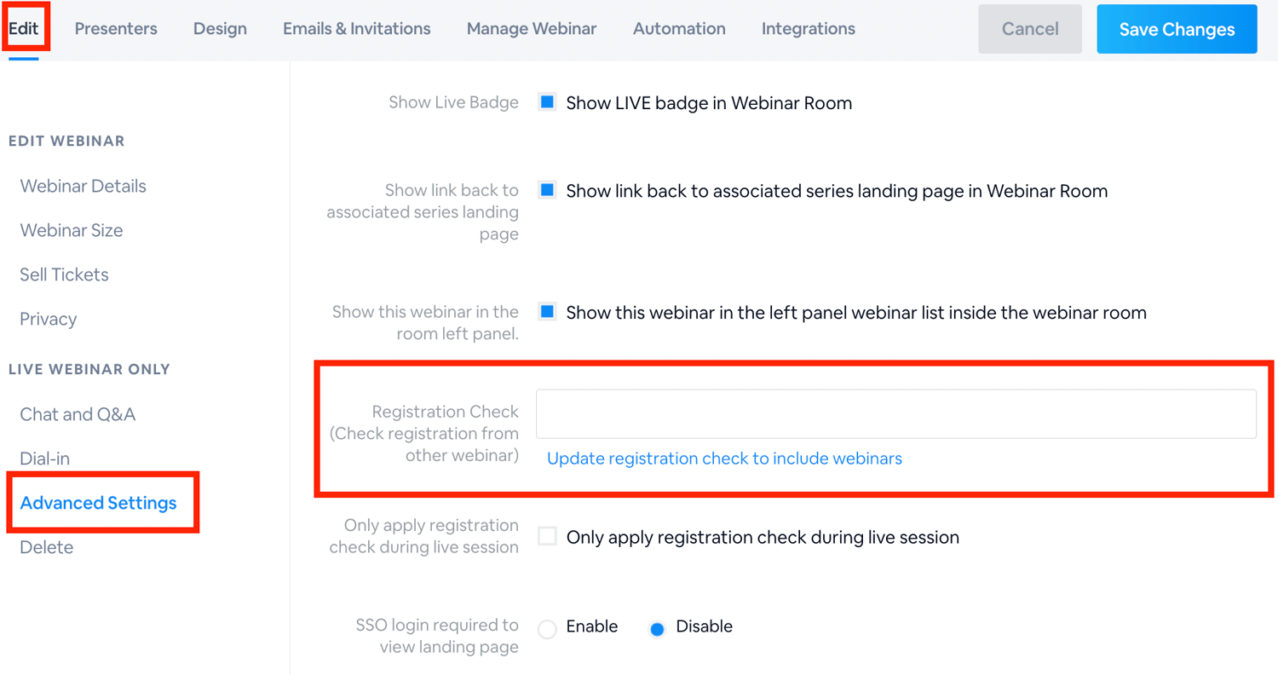This screenshot has height=675, width=1278.
Task: Disable link back to associated series landing page
Action: point(546,191)
